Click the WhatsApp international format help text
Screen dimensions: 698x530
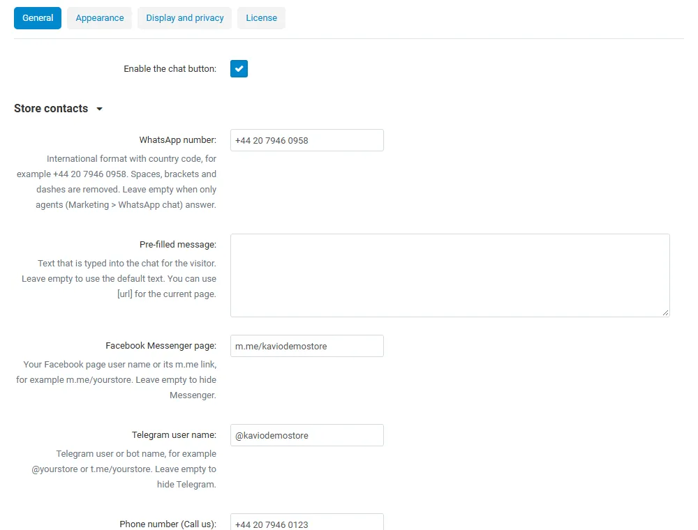pos(116,182)
